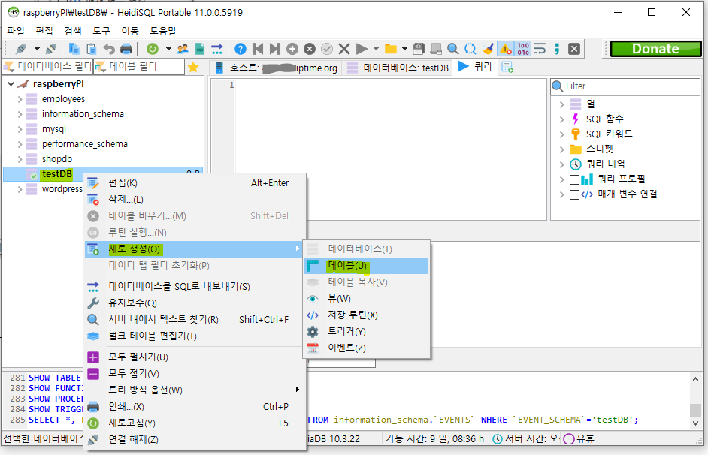Click the disconnect plug icon in toolbar
Screen dimensions: 708x455
(x=51, y=49)
